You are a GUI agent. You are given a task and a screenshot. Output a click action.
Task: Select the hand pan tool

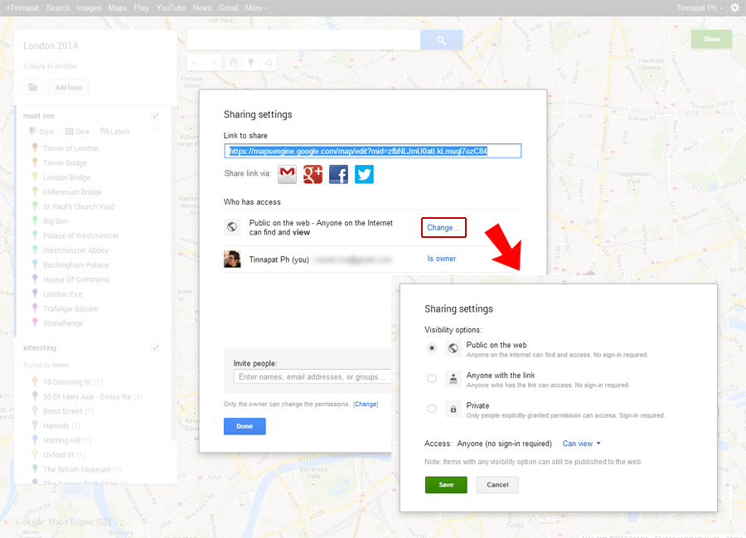[x=233, y=63]
